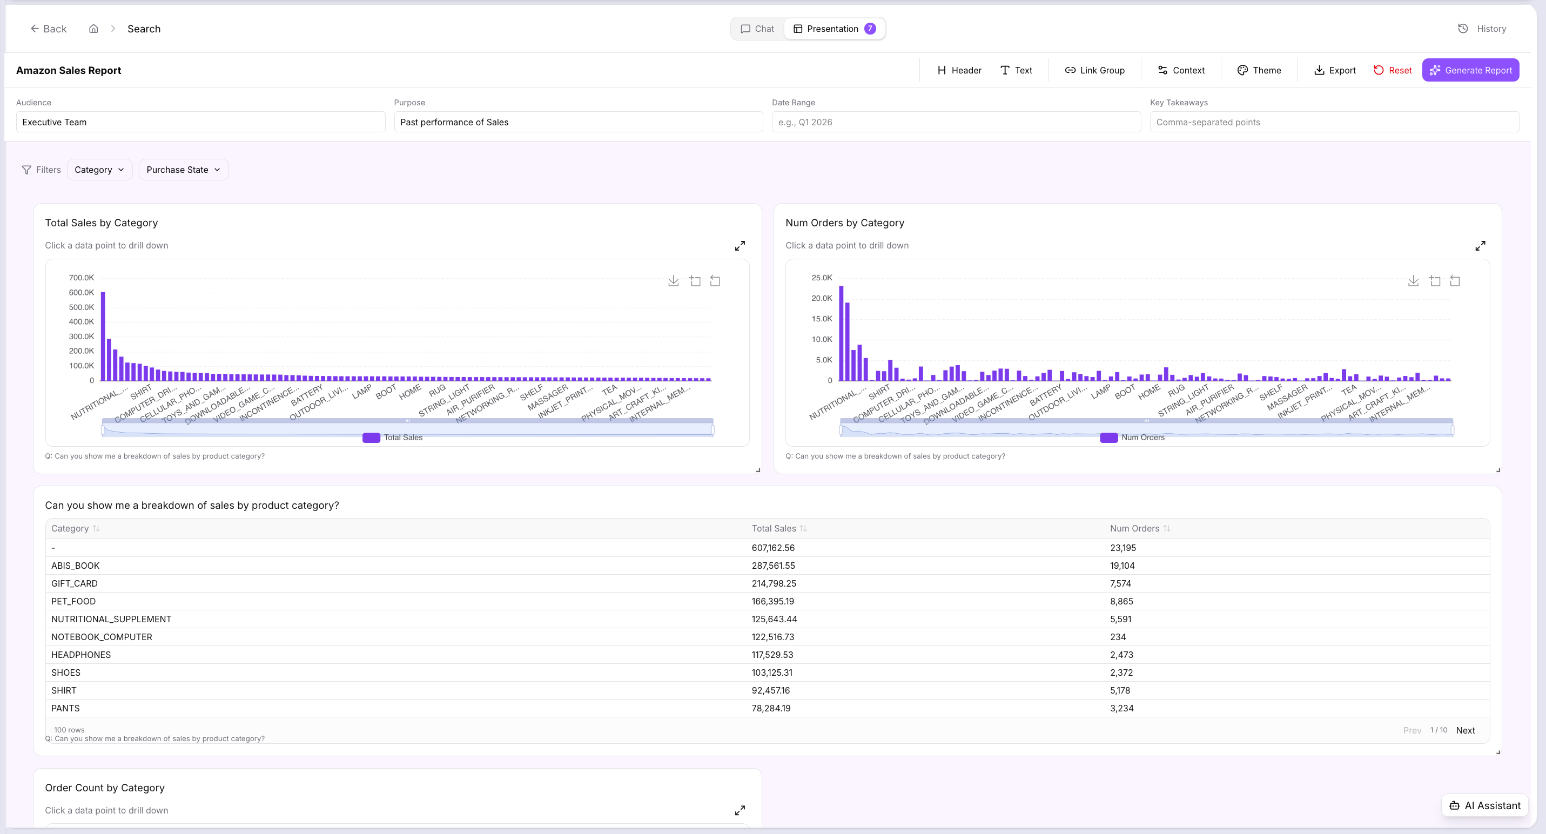
Task: Reset zoom on Num Orders chart
Action: click(x=1455, y=281)
